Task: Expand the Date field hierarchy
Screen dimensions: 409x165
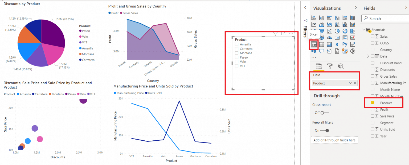Action: click(368, 56)
